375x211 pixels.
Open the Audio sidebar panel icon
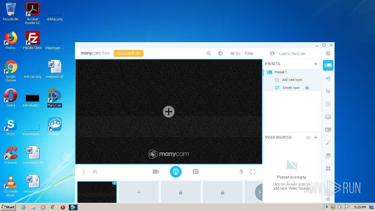(x=328, y=78)
